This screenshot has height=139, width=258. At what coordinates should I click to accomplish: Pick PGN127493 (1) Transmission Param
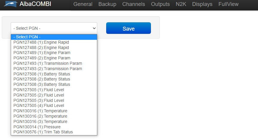click(x=54, y=63)
